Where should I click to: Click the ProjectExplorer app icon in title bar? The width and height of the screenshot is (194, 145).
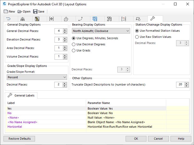click(x=5, y=4)
